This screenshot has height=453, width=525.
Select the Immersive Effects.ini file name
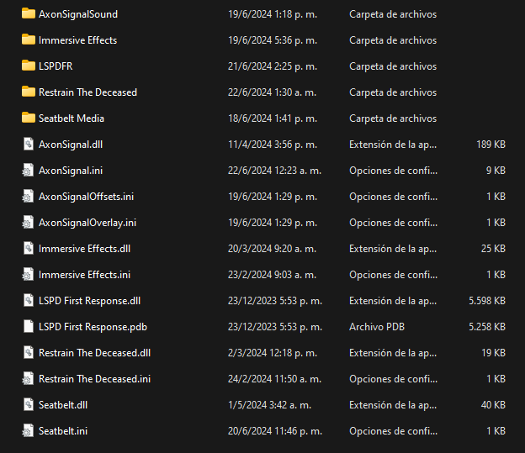(x=84, y=275)
